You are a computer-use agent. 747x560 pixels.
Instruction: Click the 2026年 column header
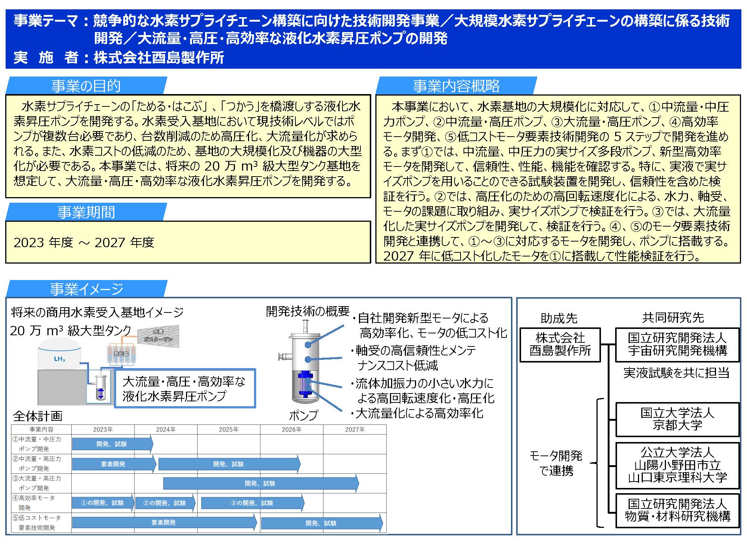(291, 429)
